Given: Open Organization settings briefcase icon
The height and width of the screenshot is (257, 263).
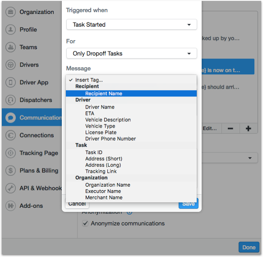Looking at the screenshot, I should point(10,12).
